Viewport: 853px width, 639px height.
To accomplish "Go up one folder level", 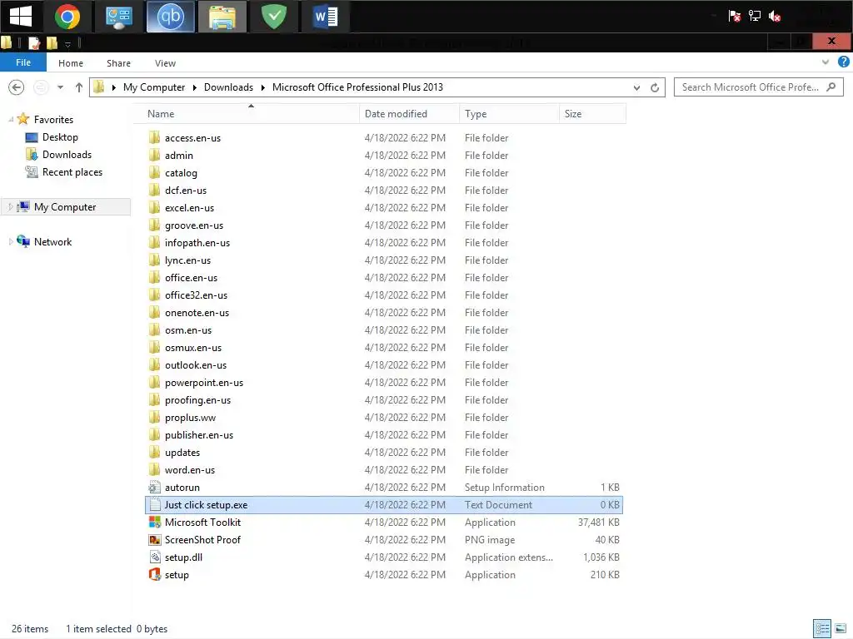I will 79,87.
